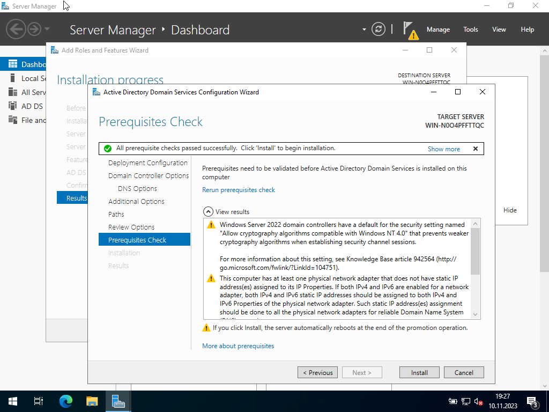Viewport: 549px width, 412px height.
Task: Click the muted volume tray icon
Action: [x=479, y=401]
